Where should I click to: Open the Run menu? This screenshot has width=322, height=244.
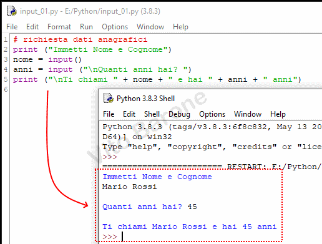86,27
